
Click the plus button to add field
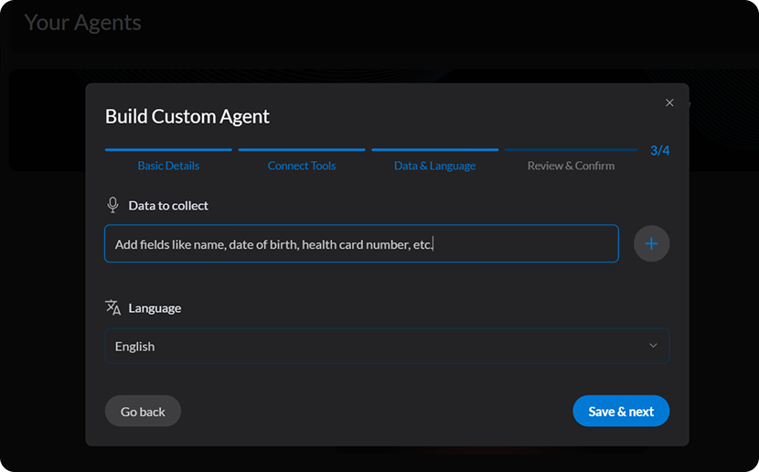point(651,244)
